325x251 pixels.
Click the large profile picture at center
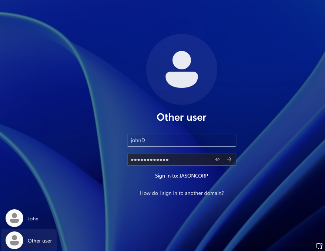[181, 69]
